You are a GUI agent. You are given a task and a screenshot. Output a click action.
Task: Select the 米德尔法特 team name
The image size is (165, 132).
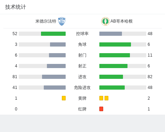46,21
